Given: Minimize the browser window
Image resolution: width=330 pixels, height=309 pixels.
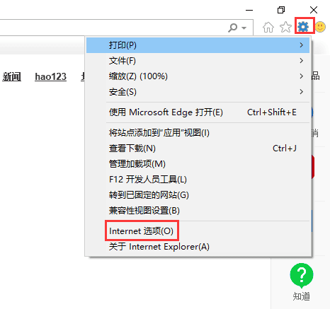Looking at the screenshot, I should pyautogui.click(x=249, y=10).
